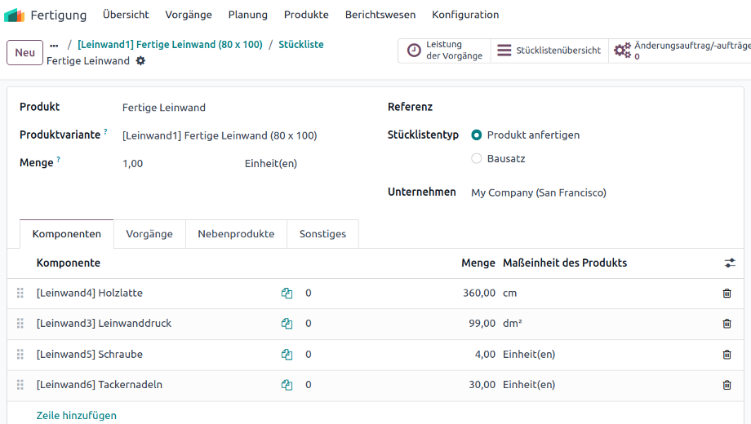
Task: Open the Planung menu
Action: (x=247, y=15)
